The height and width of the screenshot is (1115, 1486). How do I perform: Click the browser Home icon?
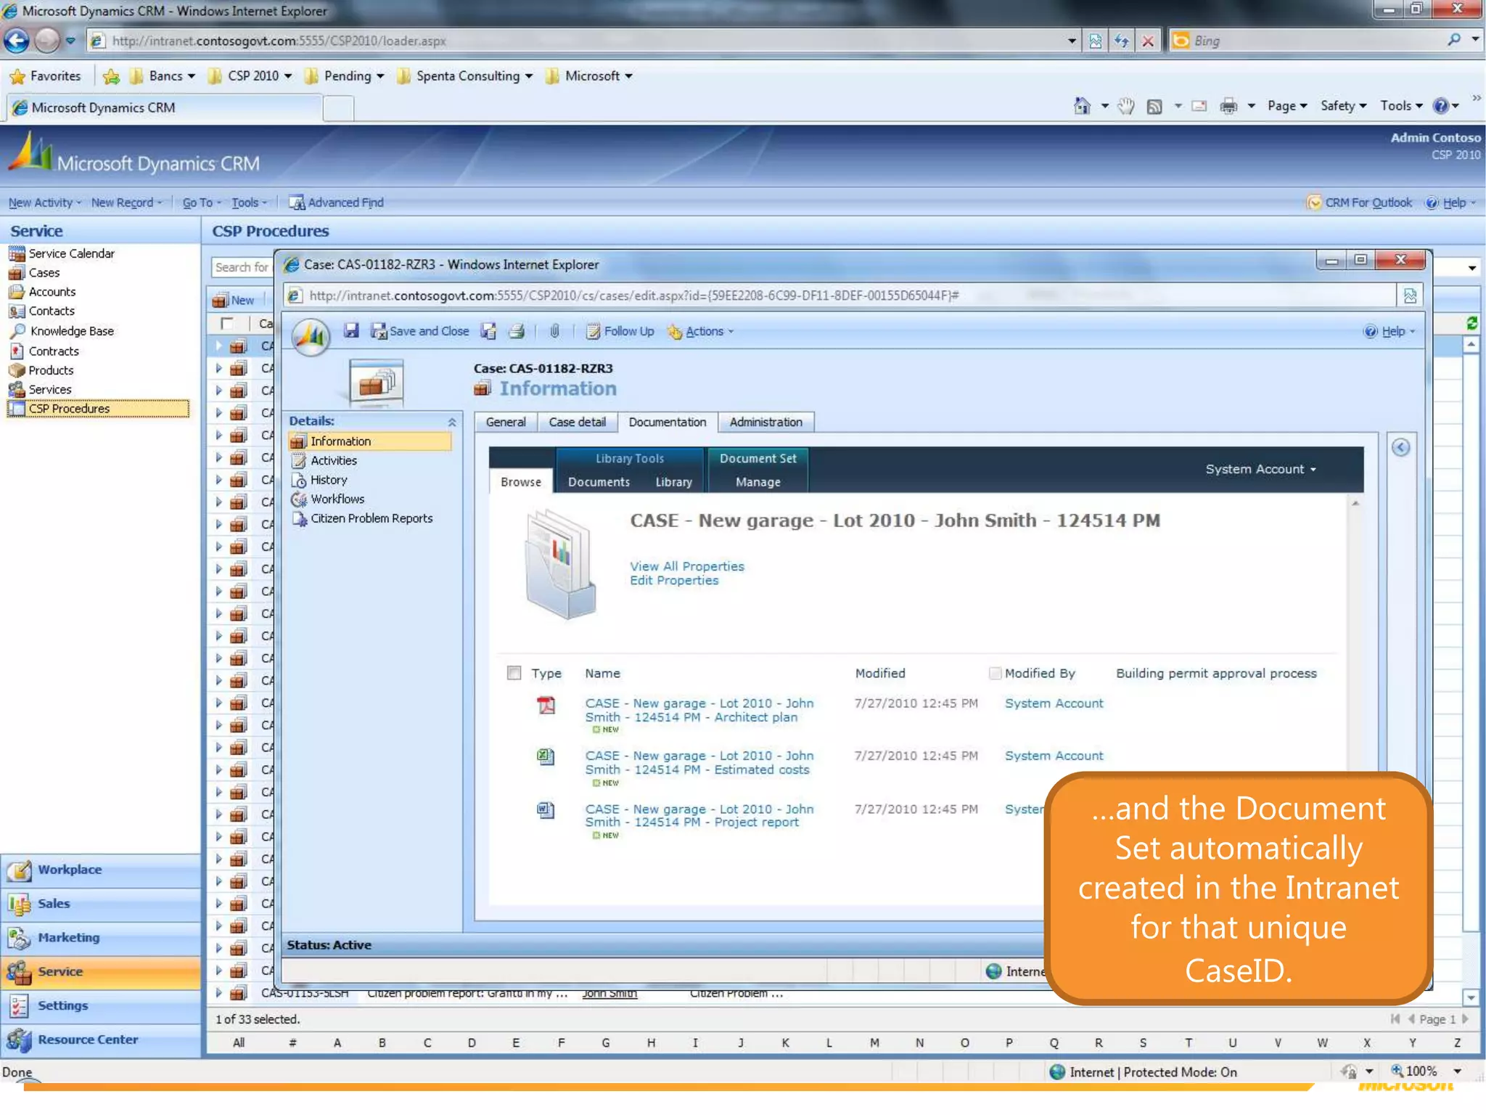[x=1082, y=106]
